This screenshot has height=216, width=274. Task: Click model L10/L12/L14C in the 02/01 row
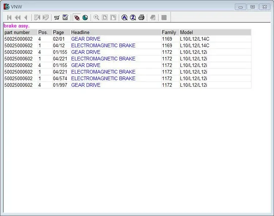[194, 39]
